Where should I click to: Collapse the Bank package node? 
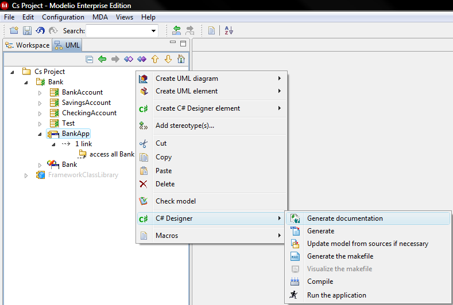(26, 83)
